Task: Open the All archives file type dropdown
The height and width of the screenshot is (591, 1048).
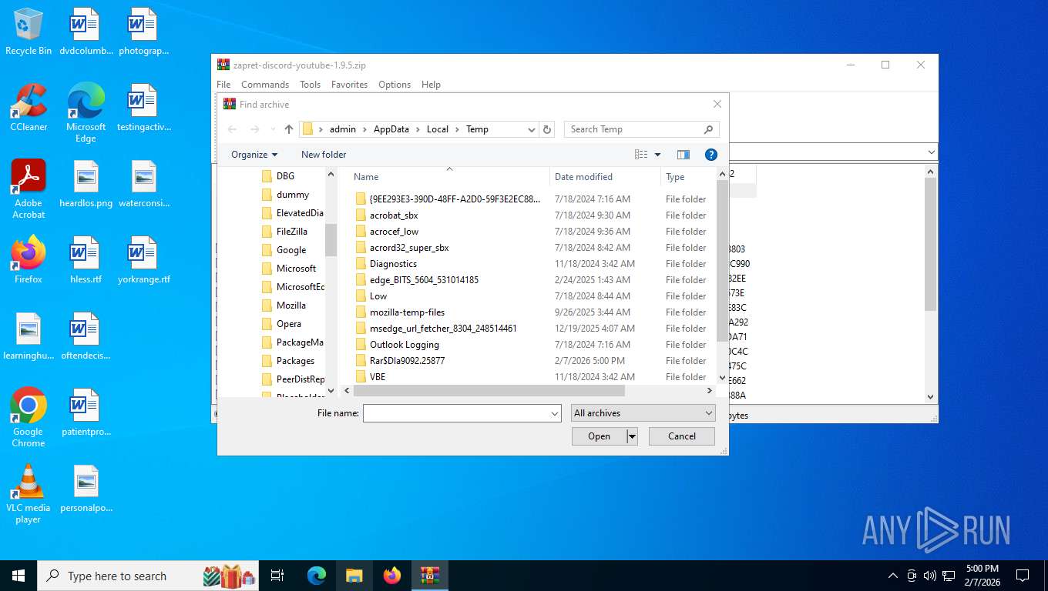Action: pos(643,413)
